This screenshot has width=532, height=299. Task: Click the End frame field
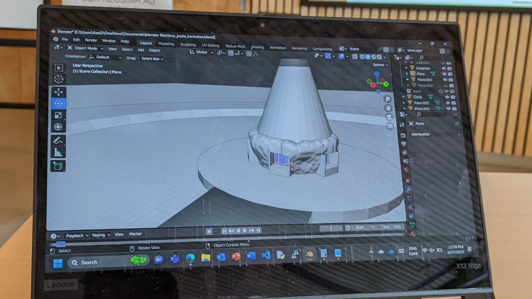click(x=392, y=227)
